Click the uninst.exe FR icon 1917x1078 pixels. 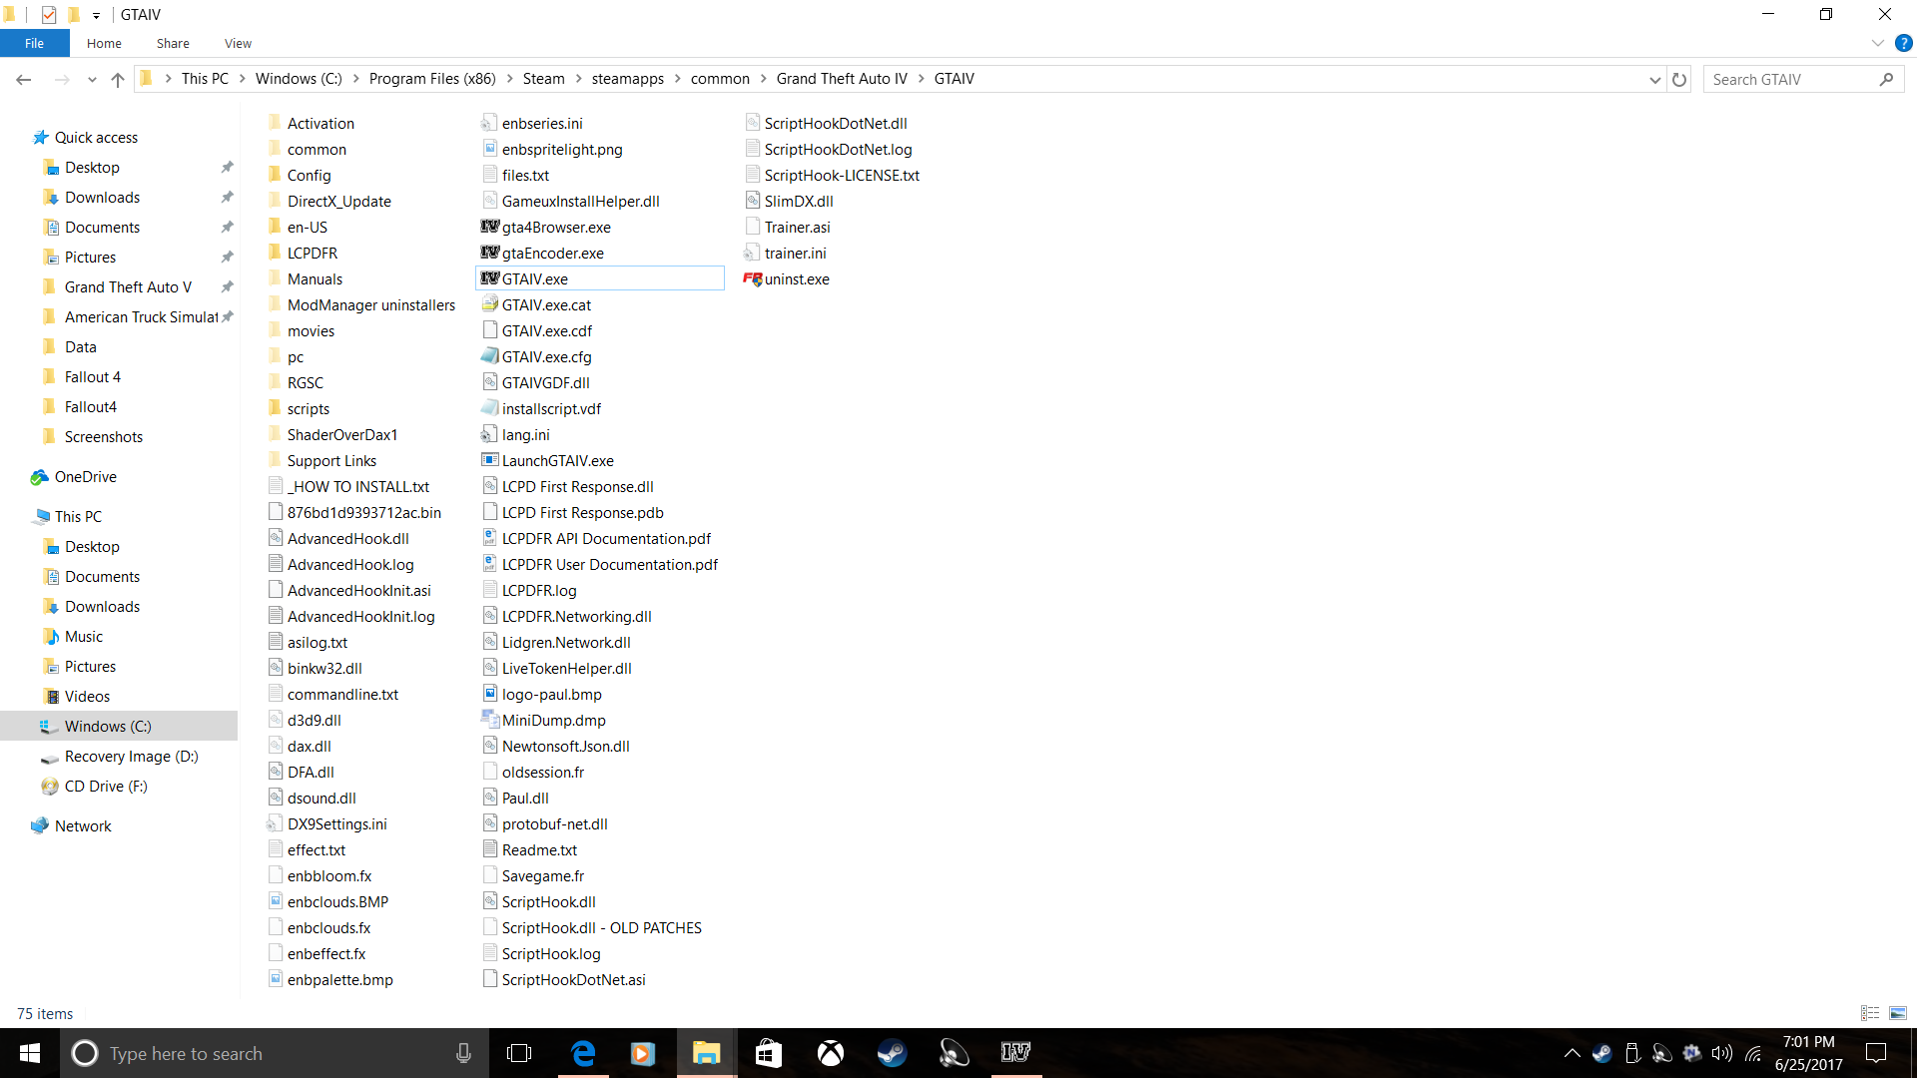[x=753, y=278]
